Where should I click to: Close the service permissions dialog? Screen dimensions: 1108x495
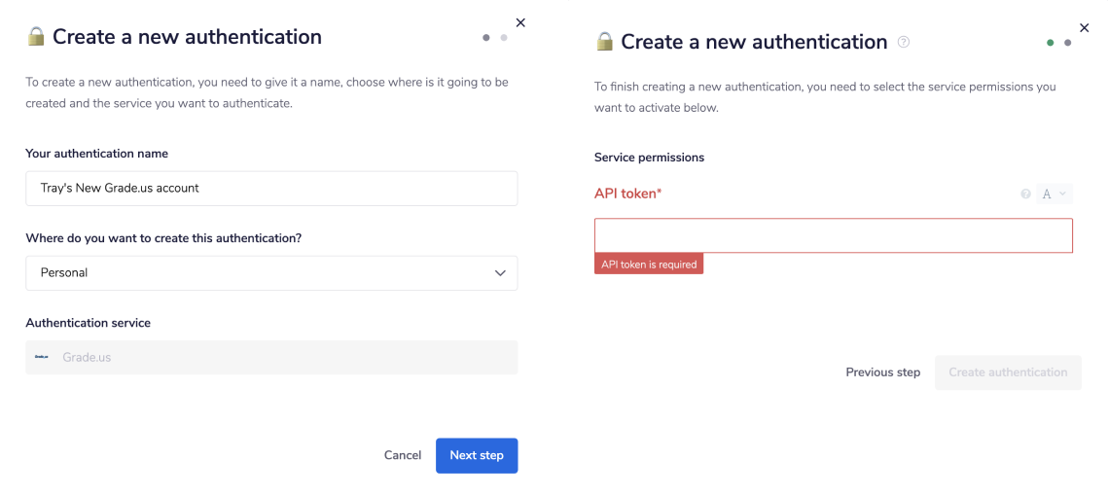tap(1085, 28)
